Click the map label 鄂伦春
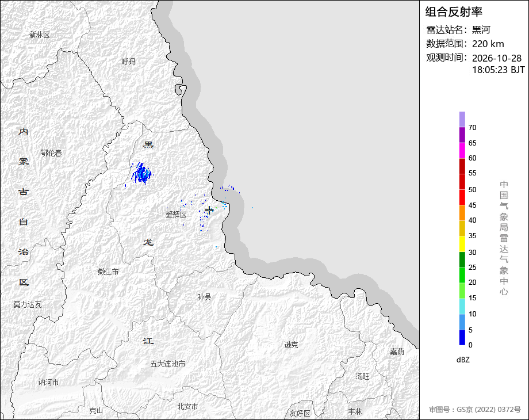529x420 pixels. tap(51, 153)
